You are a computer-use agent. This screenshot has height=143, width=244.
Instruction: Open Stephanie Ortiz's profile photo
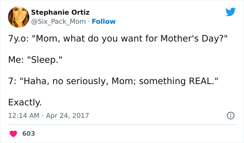pos(18,17)
